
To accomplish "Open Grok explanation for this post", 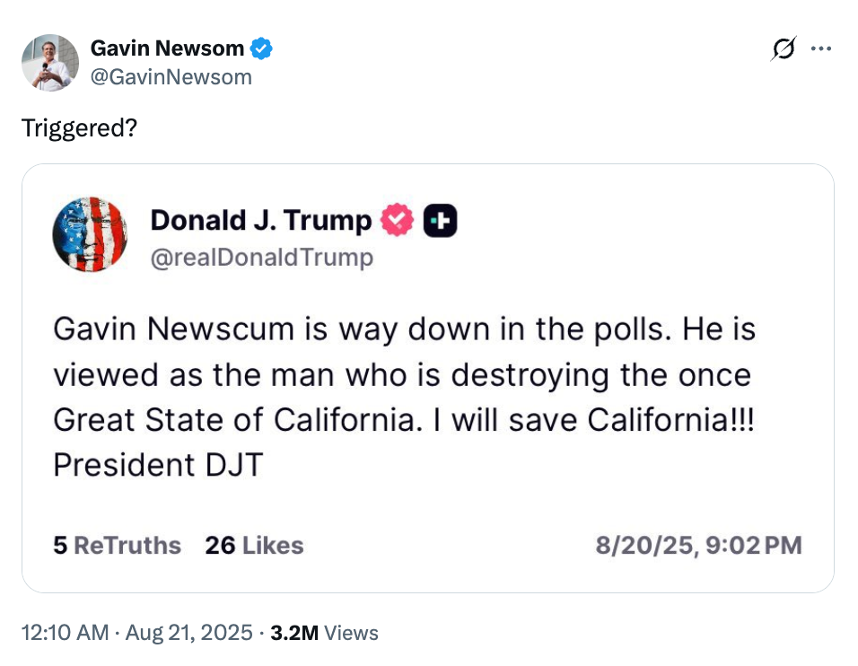I will point(784,49).
